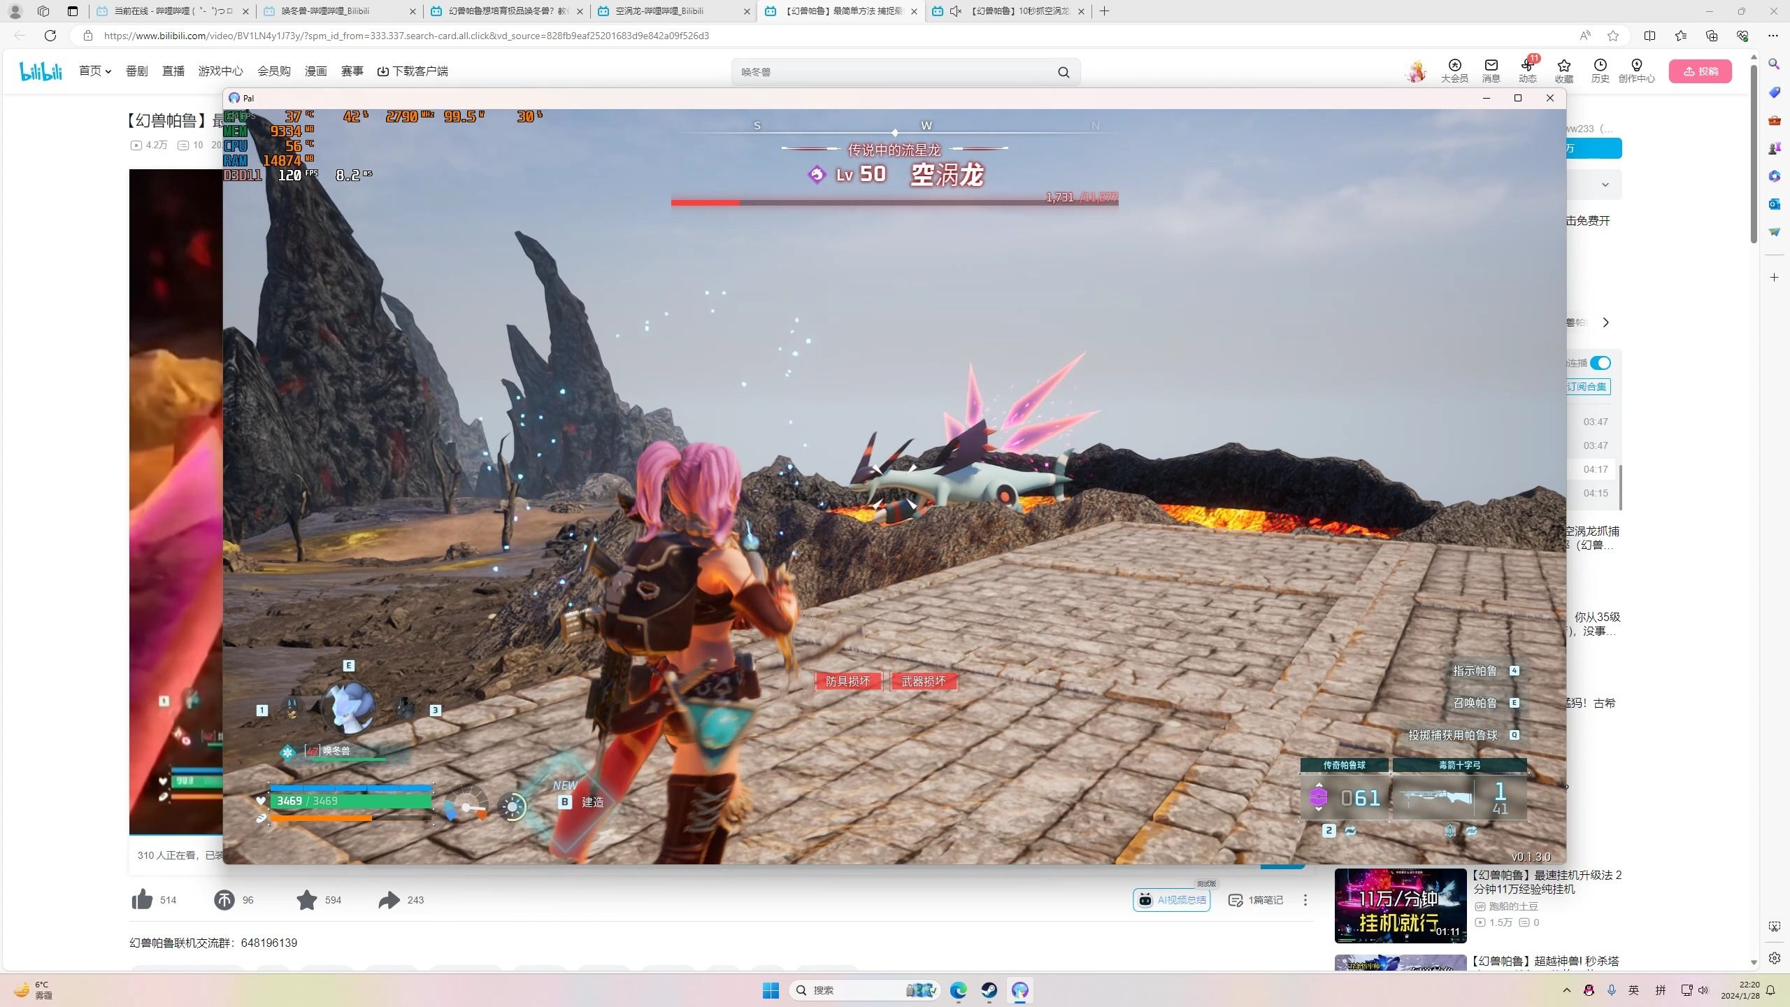Open the 直播 nav item
The height and width of the screenshot is (1007, 1790).
click(x=173, y=71)
